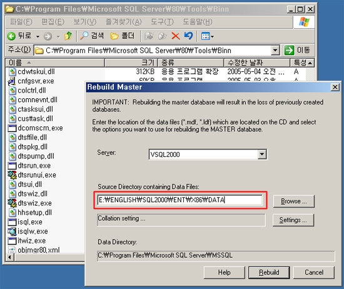
Task: Click the Back arrow icon in Explorer
Action: pyautogui.click(x=11, y=36)
